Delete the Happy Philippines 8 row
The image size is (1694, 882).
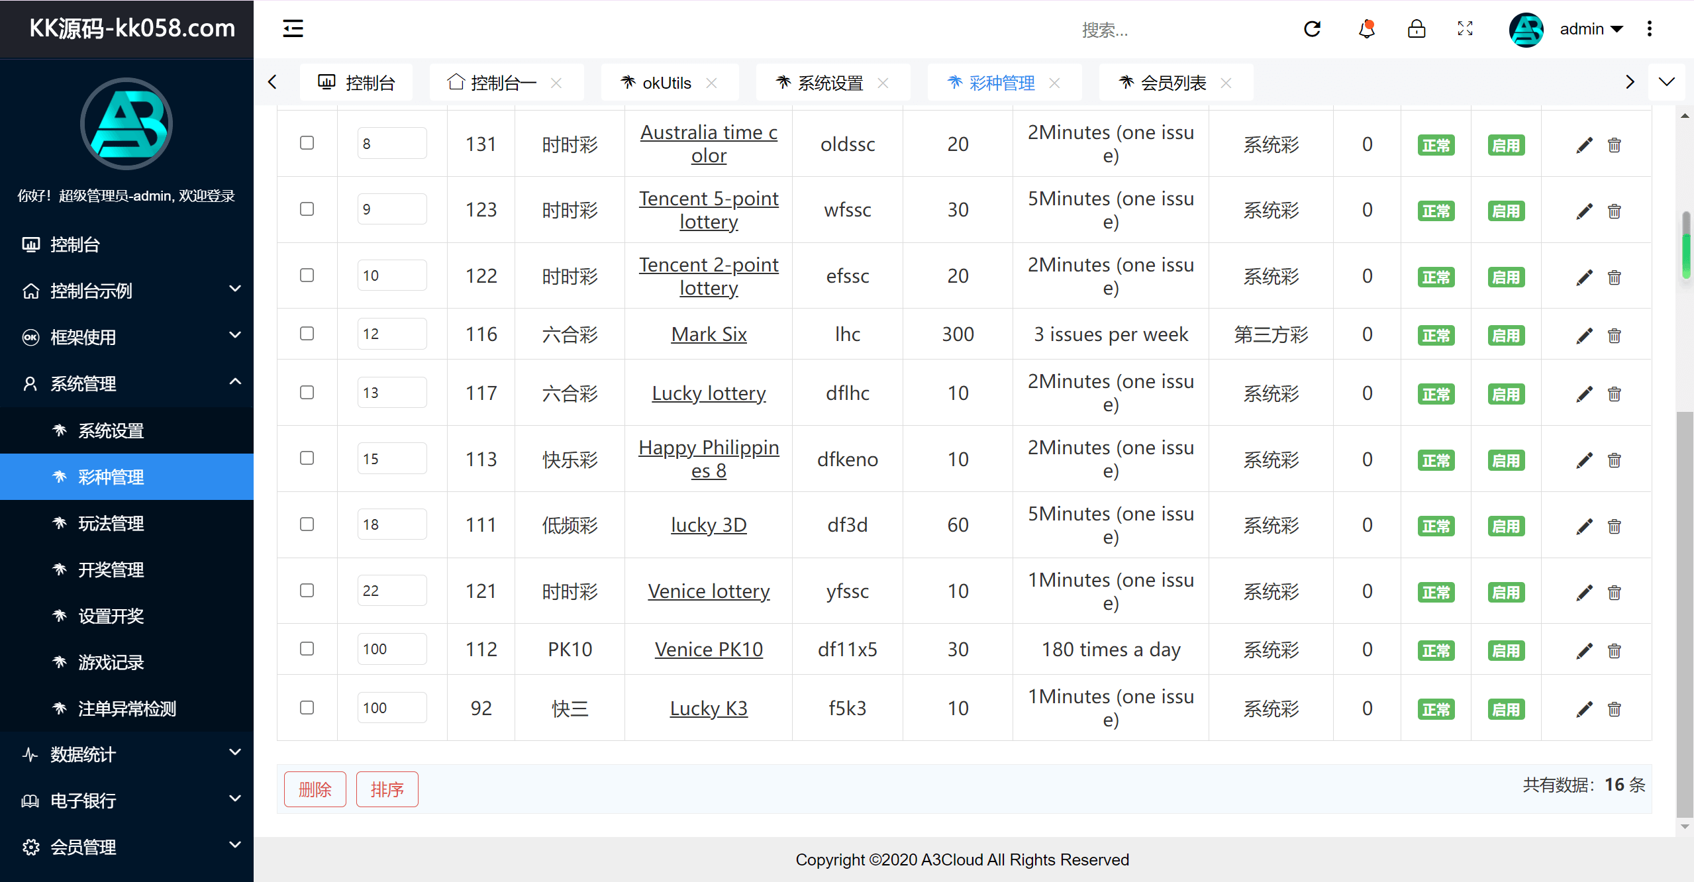[1614, 460]
